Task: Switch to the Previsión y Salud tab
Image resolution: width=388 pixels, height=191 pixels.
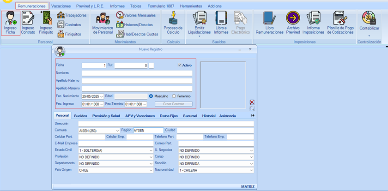Action: pyautogui.click(x=107, y=116)
